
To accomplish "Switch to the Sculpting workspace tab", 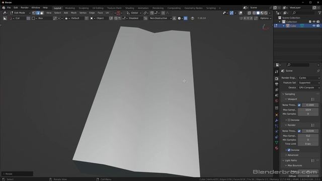I will pos(84,8).
